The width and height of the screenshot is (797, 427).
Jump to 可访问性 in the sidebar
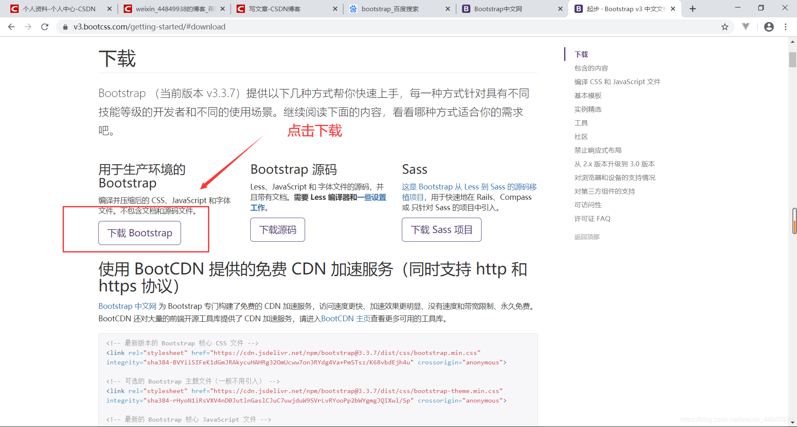pos(588,205)
